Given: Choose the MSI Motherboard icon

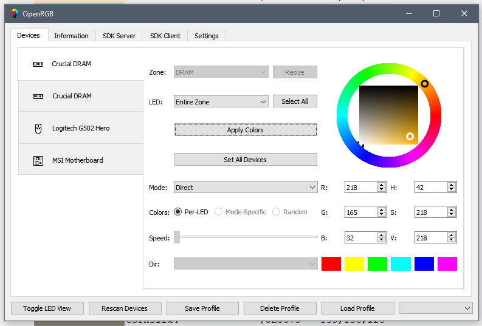Looking at the screenshot, I should pos(38,160).
